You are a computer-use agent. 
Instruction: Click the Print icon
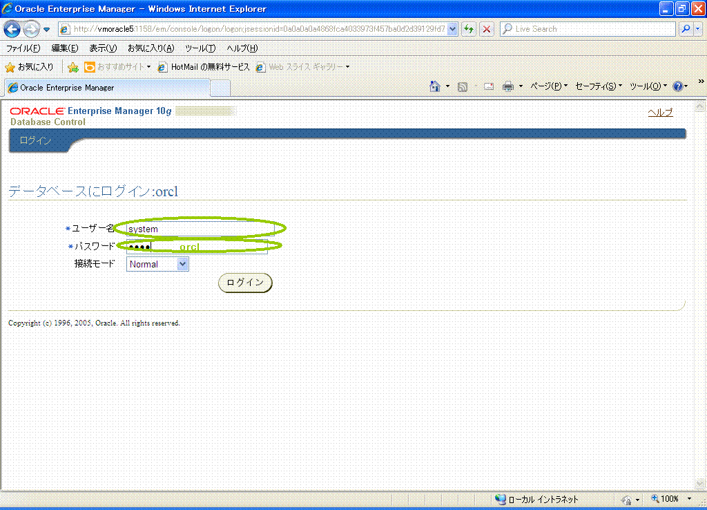click(508, 86)
